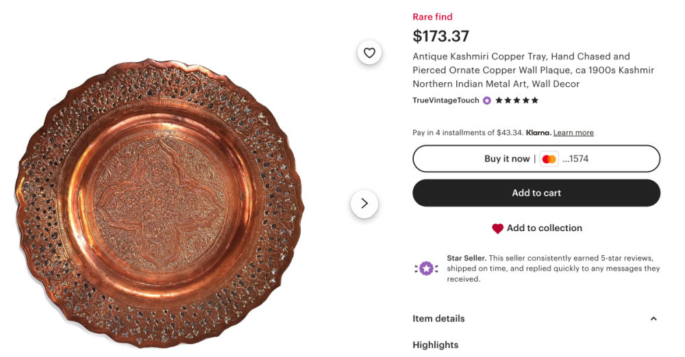Image resolution: width=685 pixels, height=357 pixels.
Task: Click the saved card ending 1574
Action: 575,159
